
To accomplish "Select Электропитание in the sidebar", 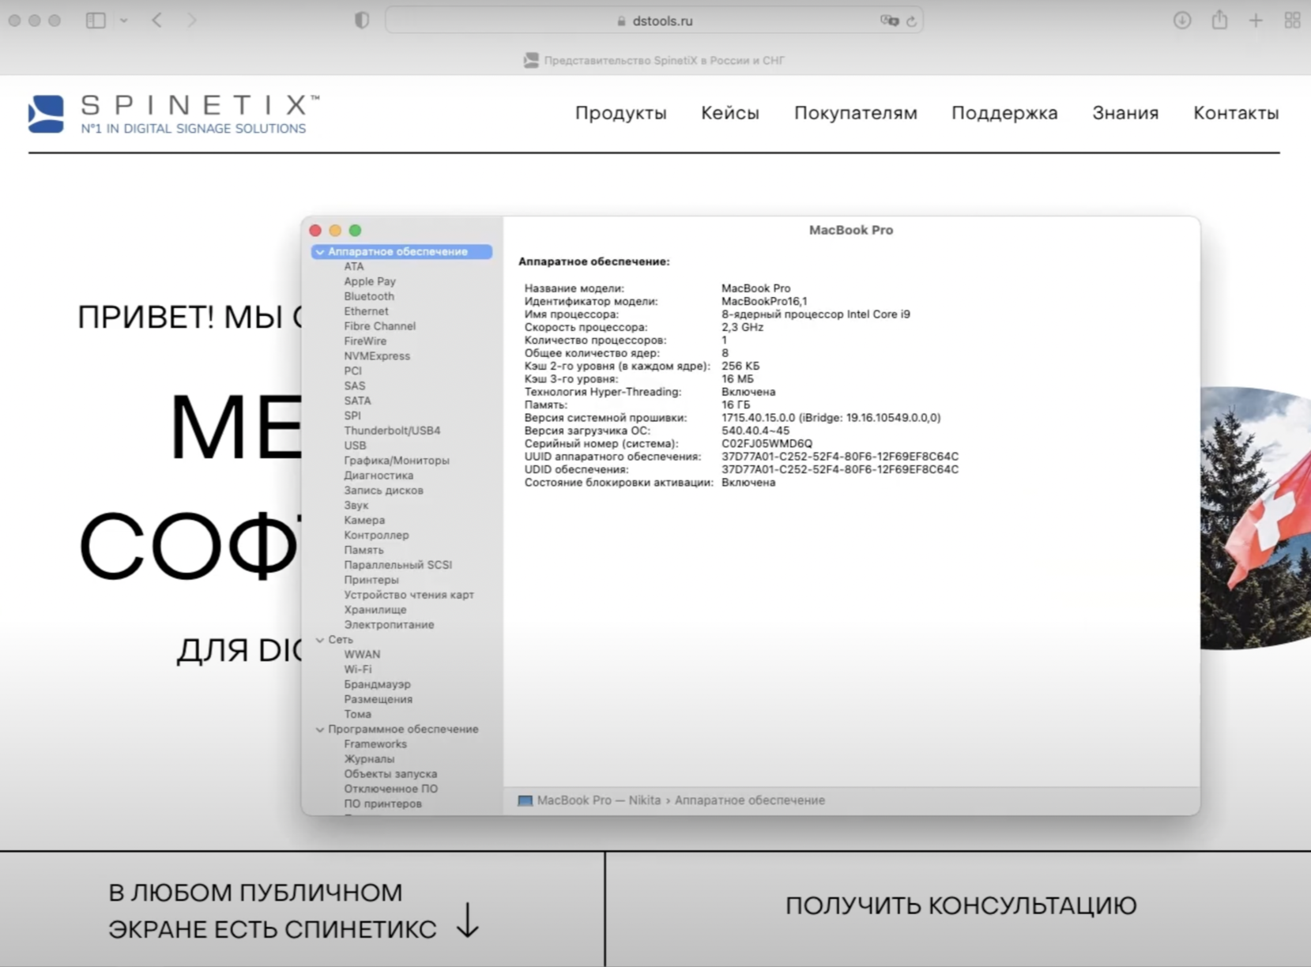I will tap(389, 625).
